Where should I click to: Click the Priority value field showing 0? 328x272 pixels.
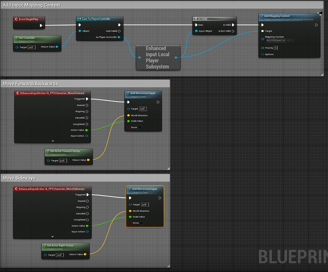(276, 48)
